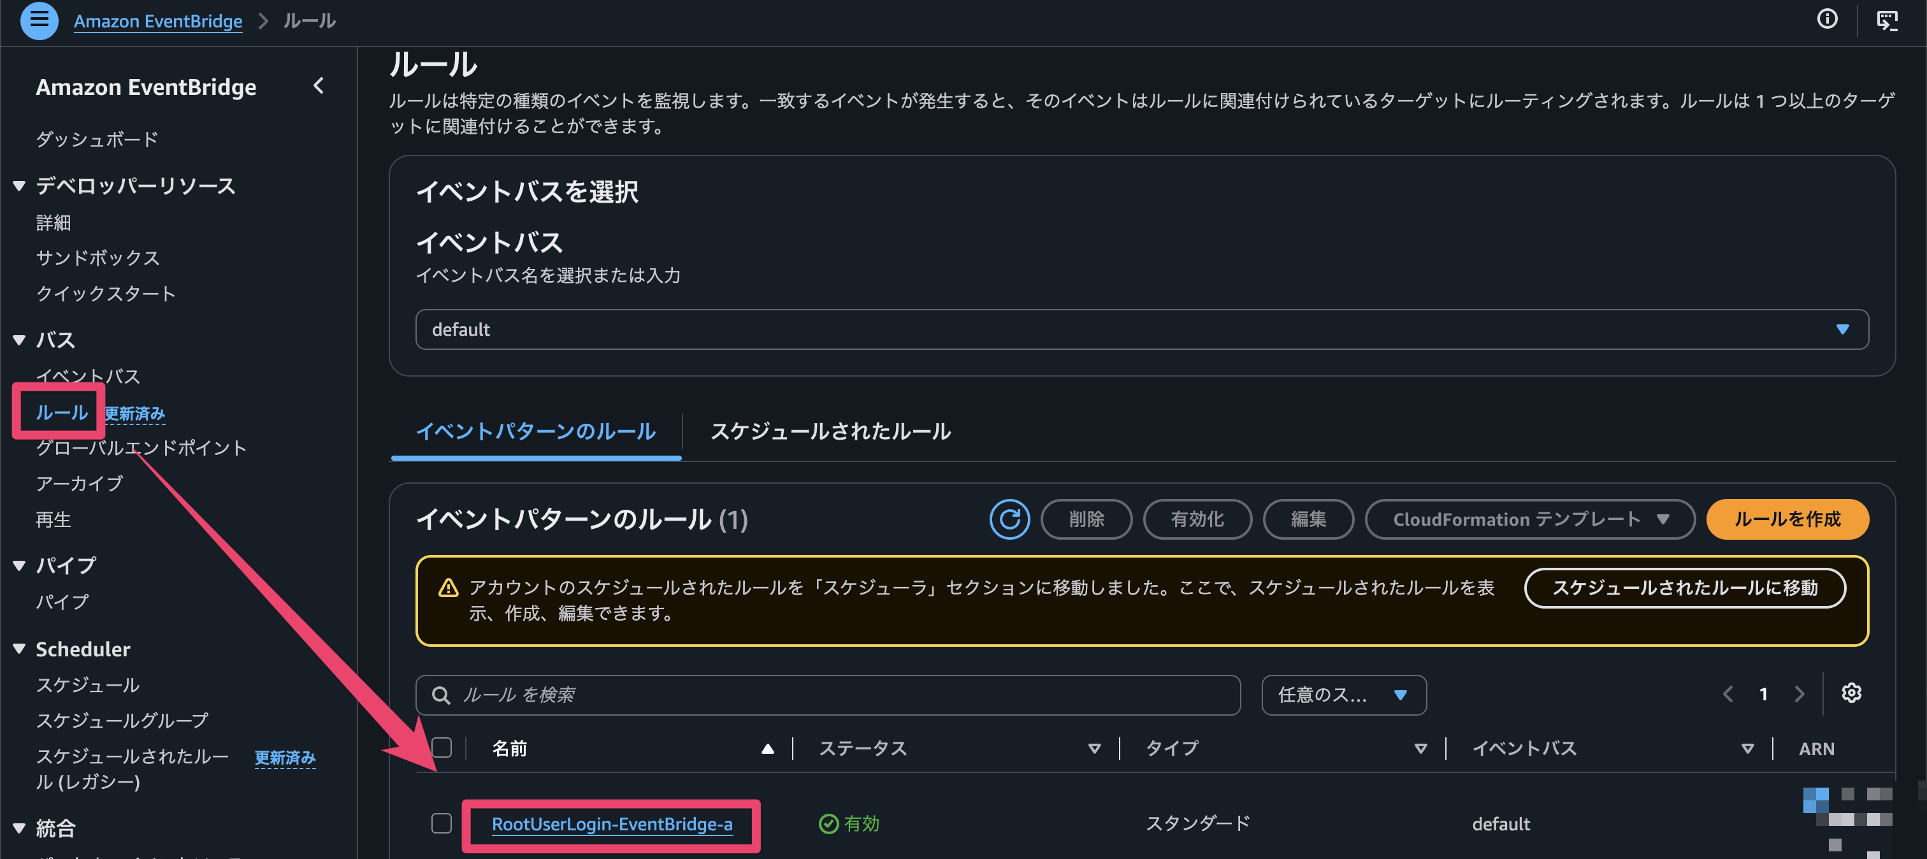
Task: Collapse the バス section
Action: click(20, 340)
